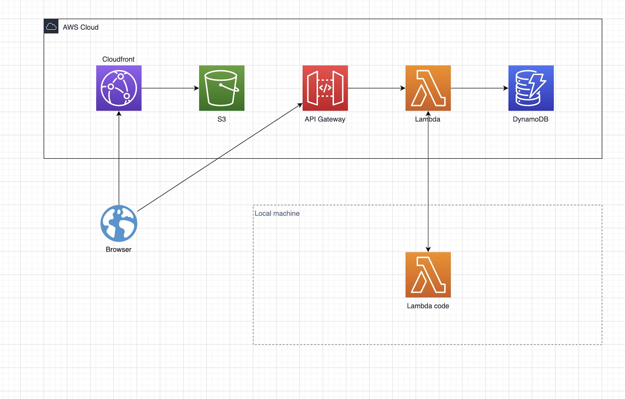625x399 pixels.
Task: Click the 'Lambda' label under the orange icon
Action: pos(428,119)
